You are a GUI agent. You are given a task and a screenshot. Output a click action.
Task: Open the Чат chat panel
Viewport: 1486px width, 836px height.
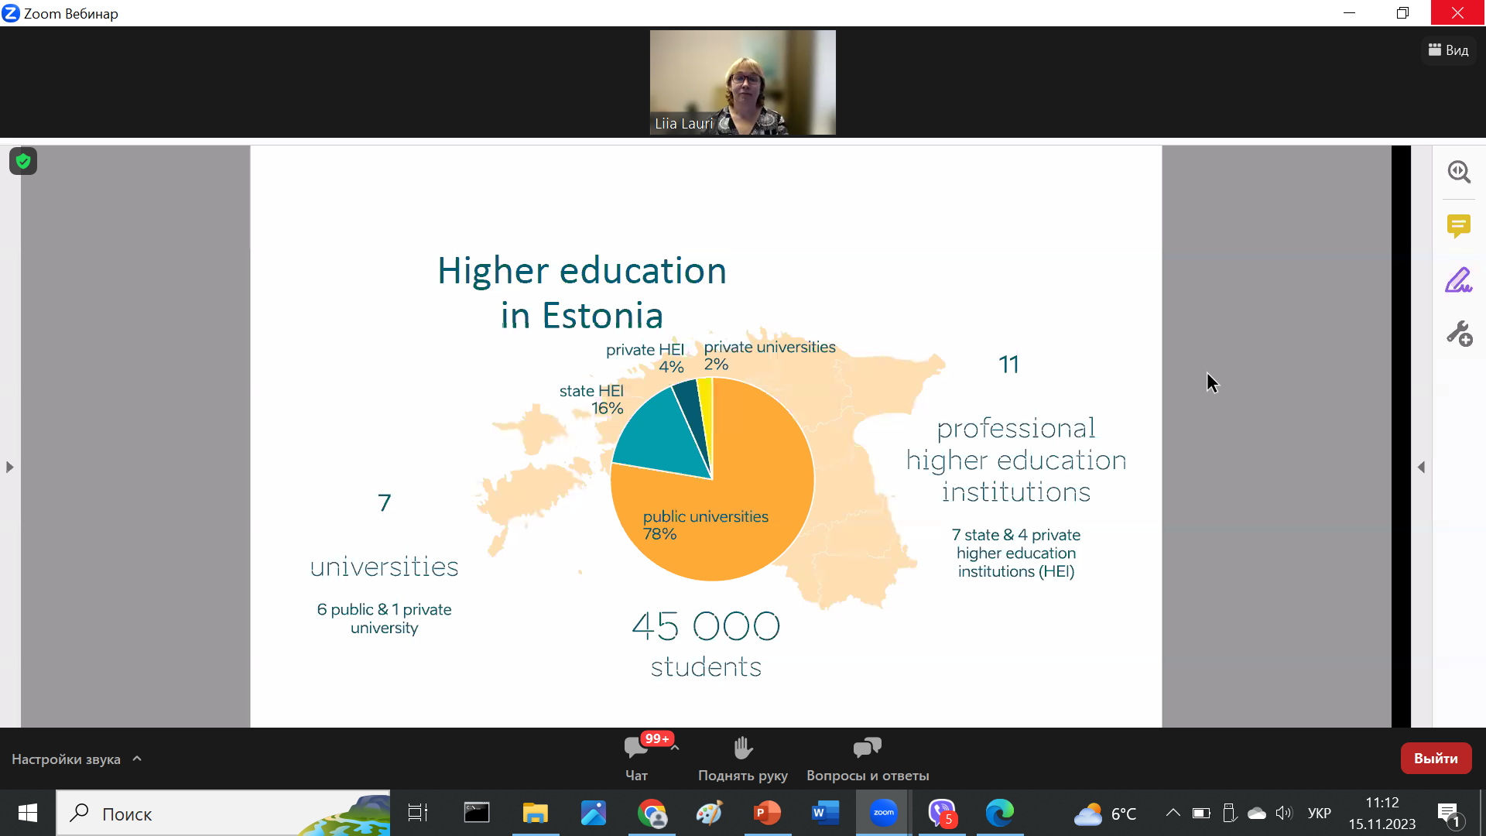[x=636, y=757]
